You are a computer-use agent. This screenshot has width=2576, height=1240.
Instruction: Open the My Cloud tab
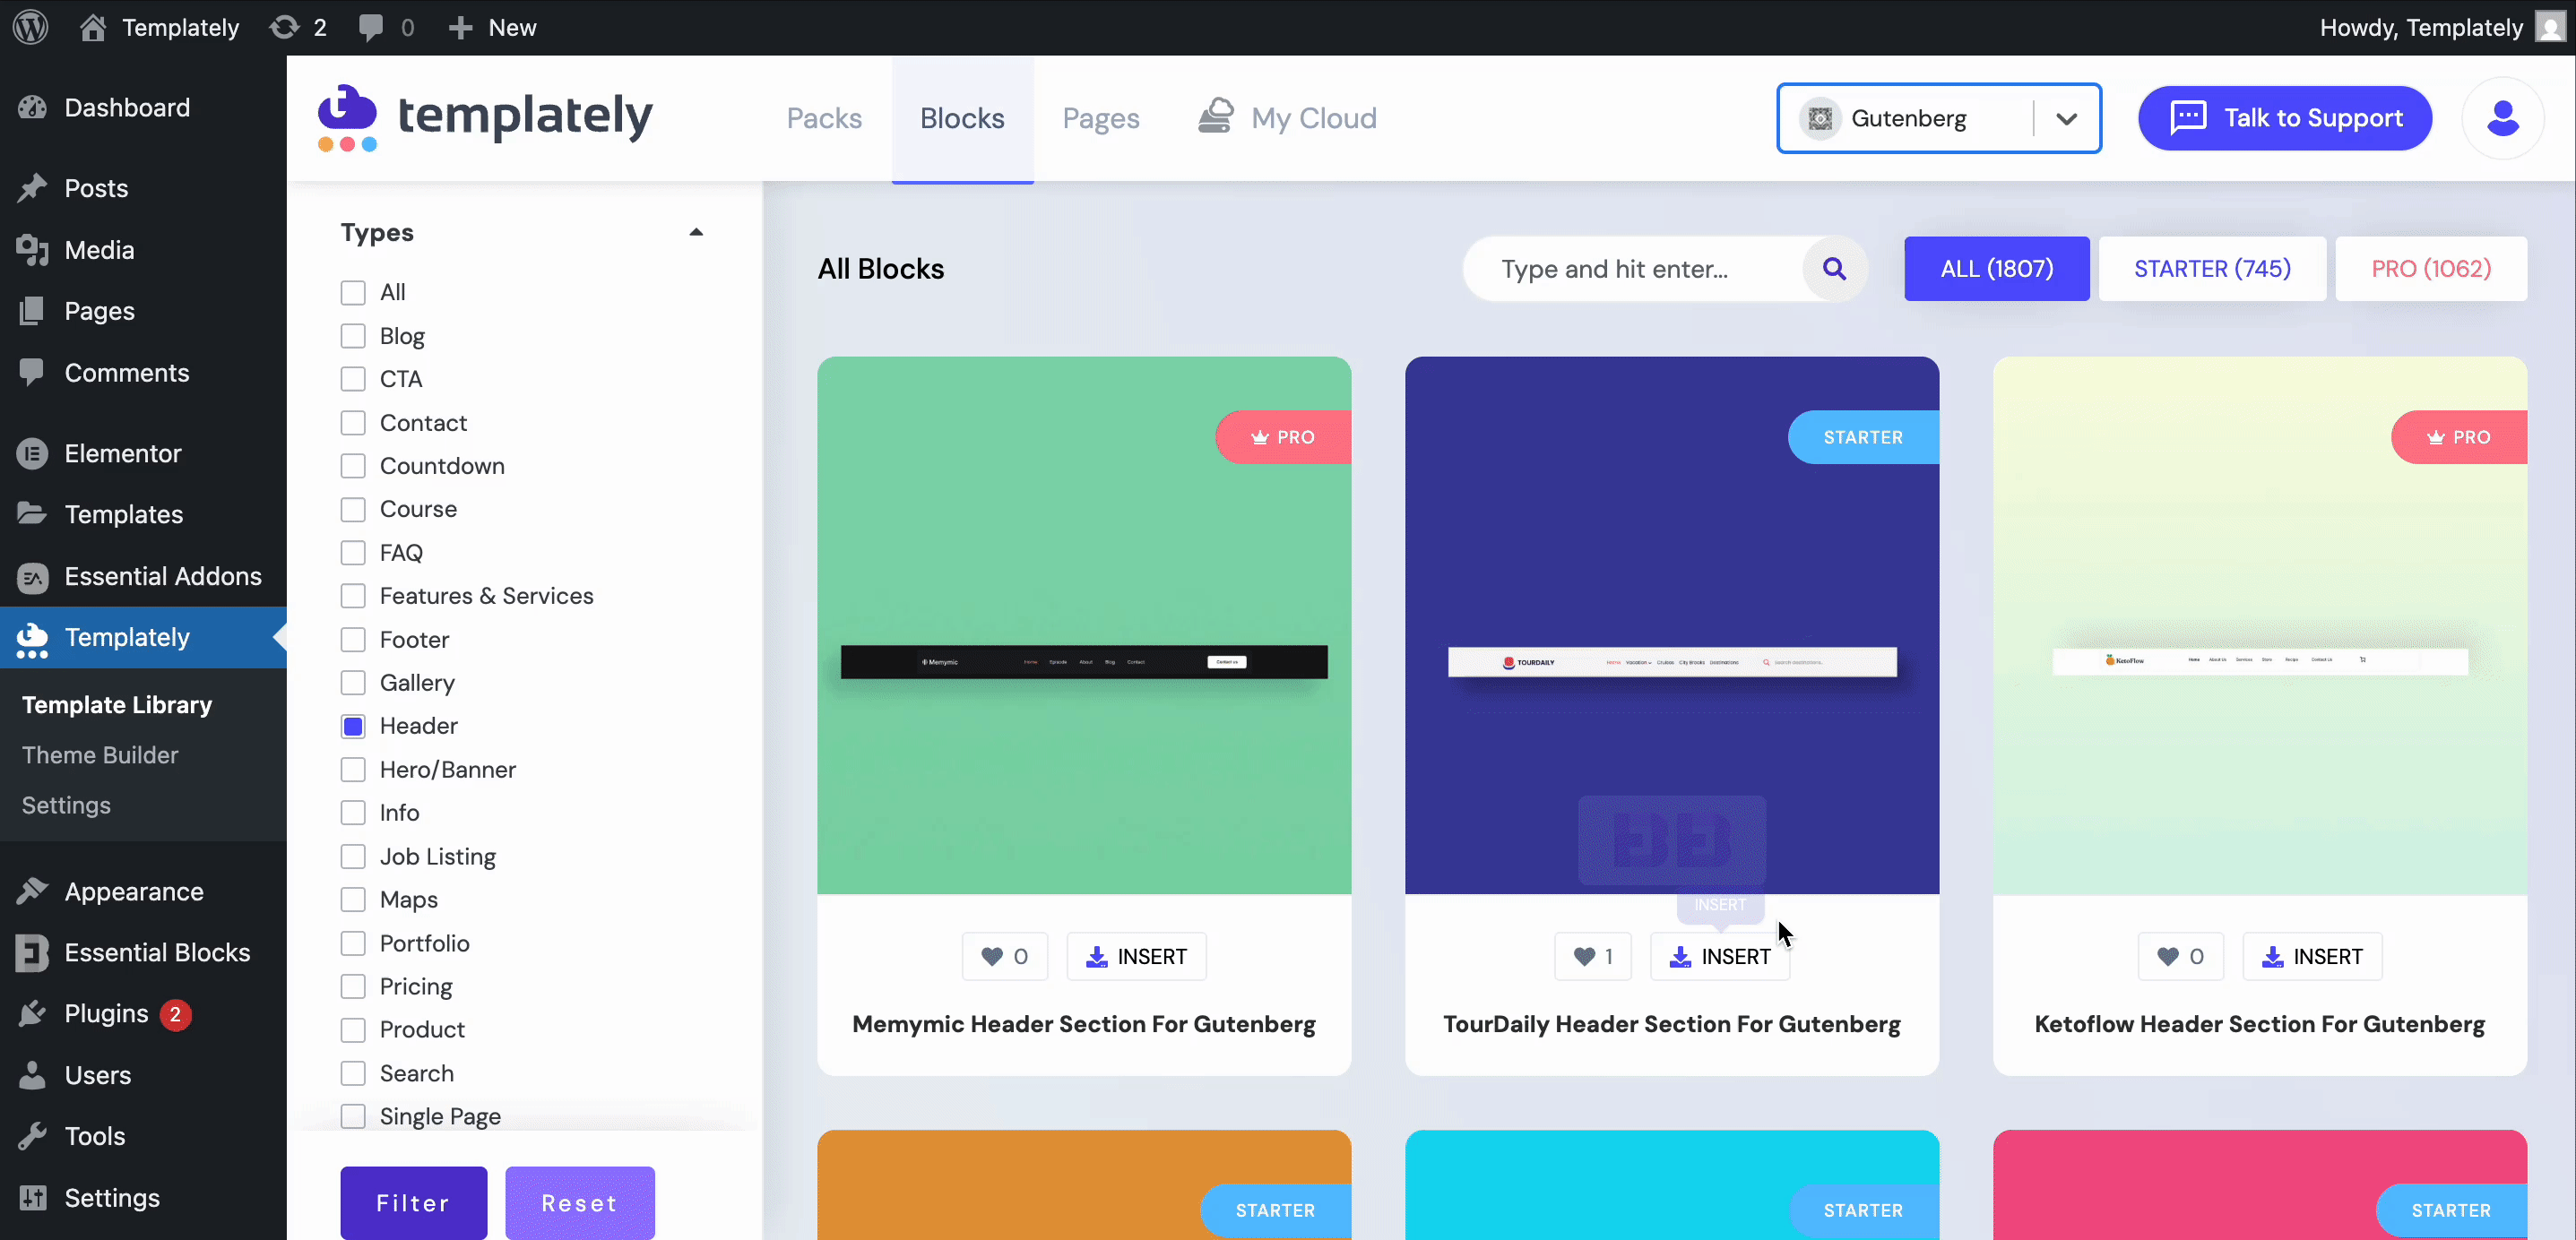coord(1287,118)
